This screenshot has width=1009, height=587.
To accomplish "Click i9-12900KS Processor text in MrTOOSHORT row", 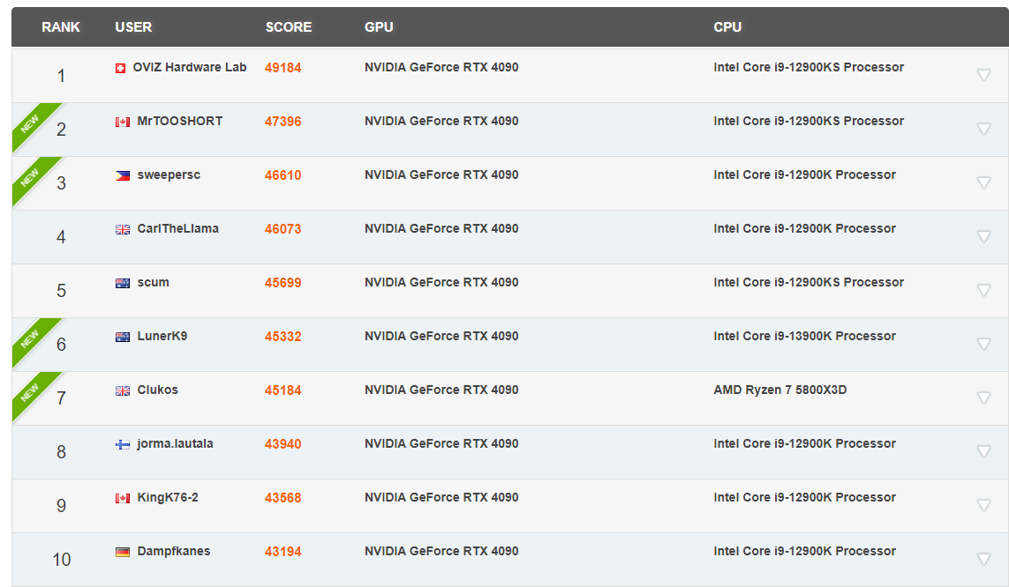I will [x=809, y=121].
